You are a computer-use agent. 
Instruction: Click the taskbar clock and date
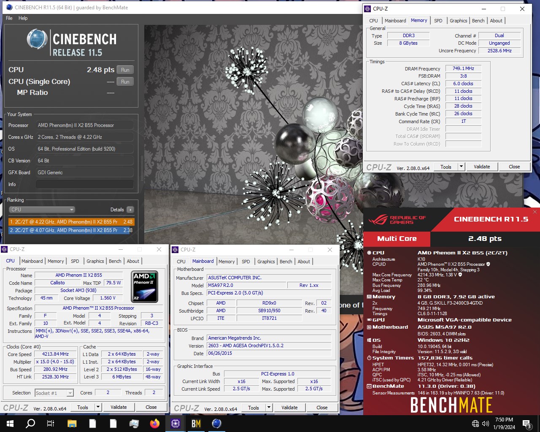click(x=504, y=424)
